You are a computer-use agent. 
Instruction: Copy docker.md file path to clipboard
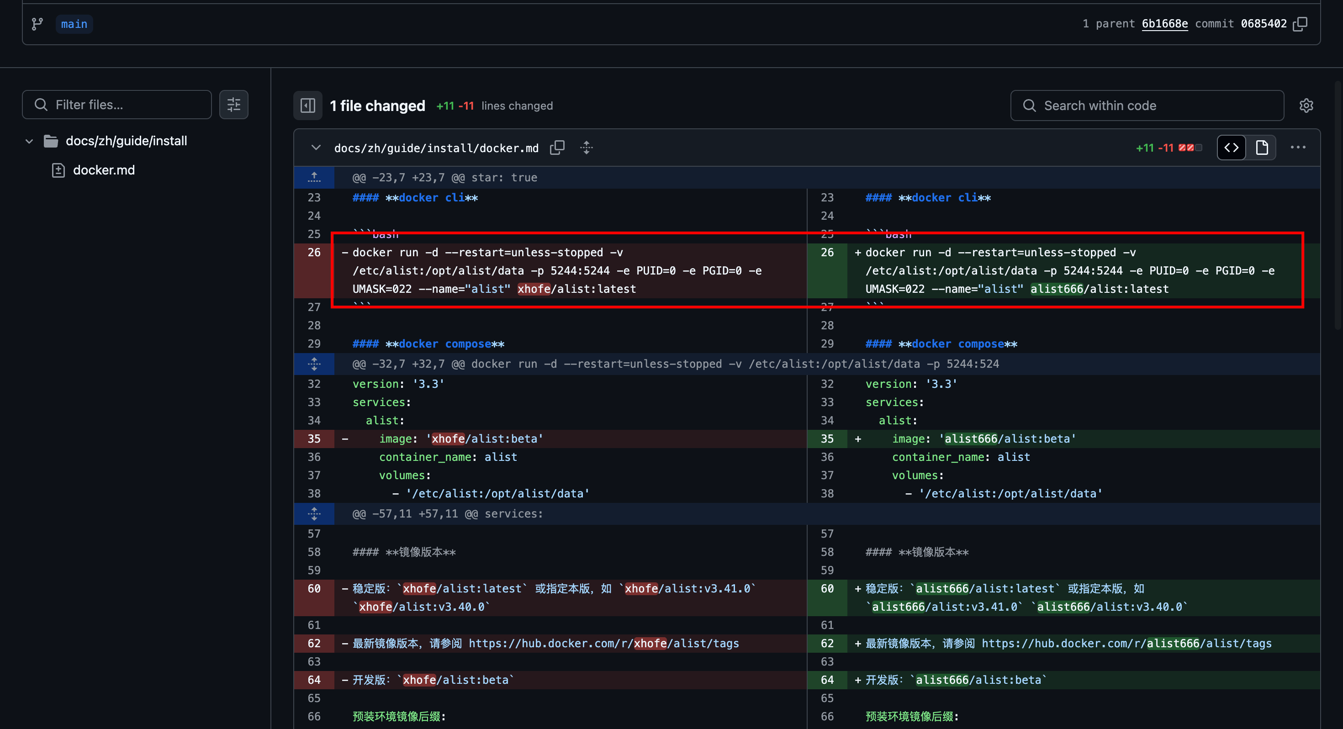click(x=557, y=148)
